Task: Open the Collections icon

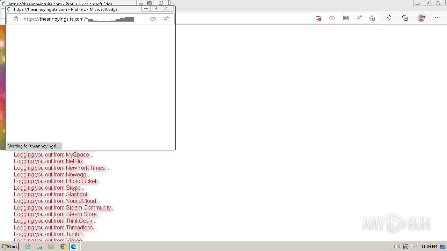Action: [405, 18]
